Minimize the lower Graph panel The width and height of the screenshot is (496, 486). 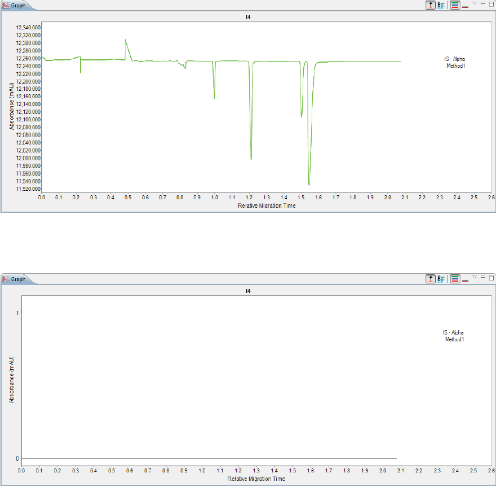pos(483,277)
